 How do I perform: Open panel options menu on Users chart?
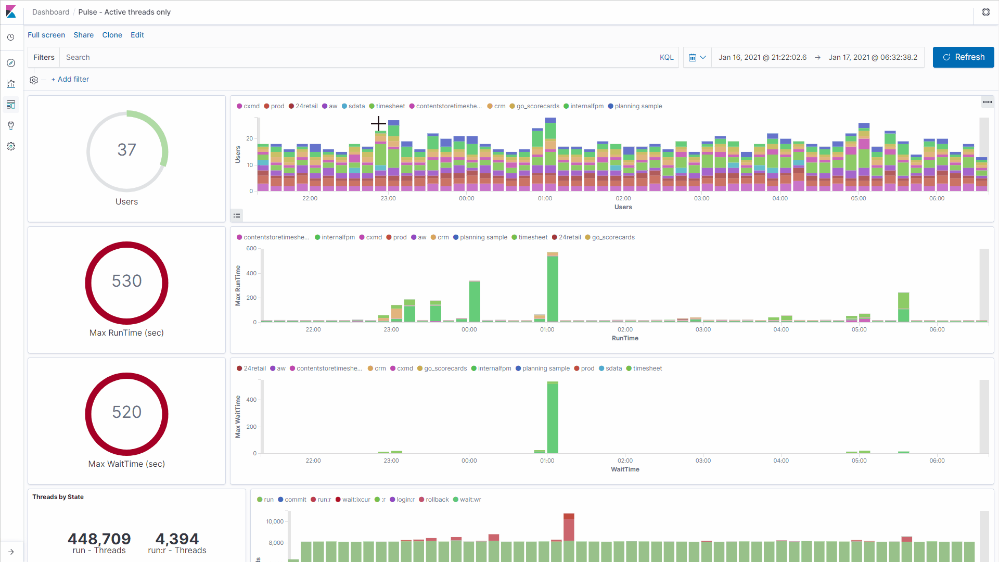click(x=988, y=102)
